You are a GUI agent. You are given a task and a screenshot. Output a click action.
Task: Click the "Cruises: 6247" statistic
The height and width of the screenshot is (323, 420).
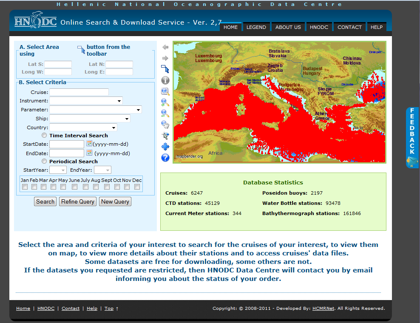coord(184,193)
